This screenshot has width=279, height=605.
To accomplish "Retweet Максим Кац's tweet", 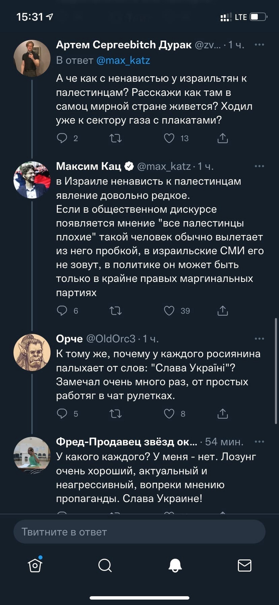I will click(116, 310).
